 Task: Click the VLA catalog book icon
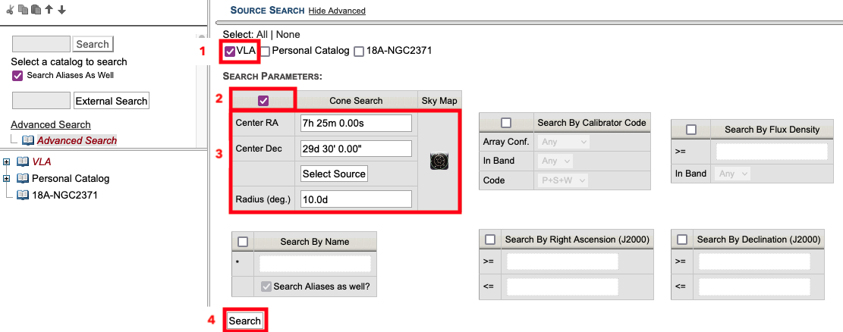point(22,162)
